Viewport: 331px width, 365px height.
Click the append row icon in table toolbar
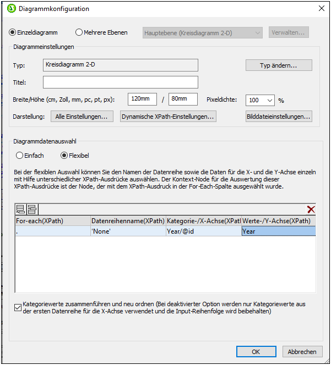(x=21, y=209)
